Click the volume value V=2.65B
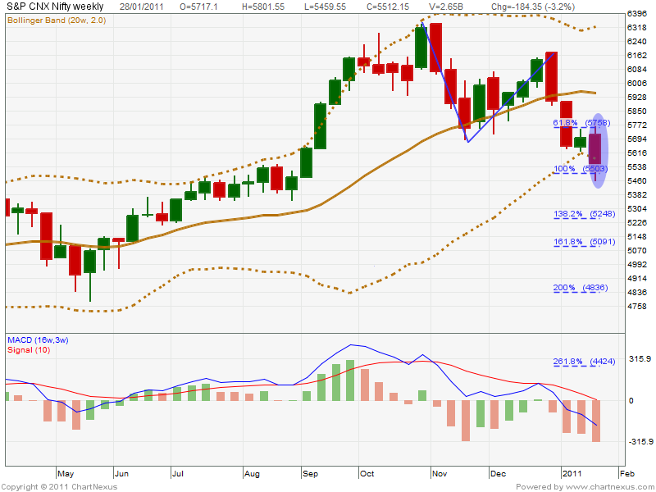This screenshot has width=656, height=492. 446,7
